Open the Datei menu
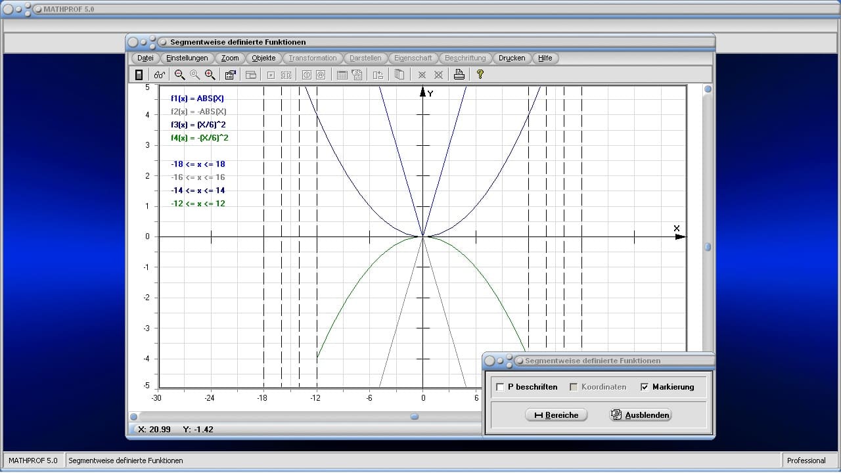Image resolution: width=841 pixels, height=473 pixels. pos(145,58)
